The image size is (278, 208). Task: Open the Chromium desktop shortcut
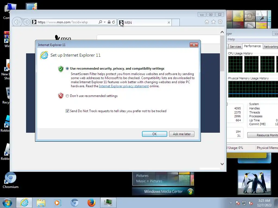tap(11, 180)
